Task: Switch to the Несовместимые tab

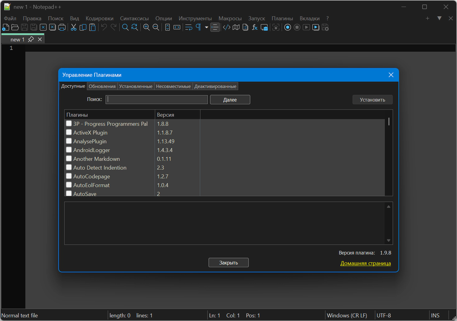Action: pyautogui.click(x=173, y=86)
